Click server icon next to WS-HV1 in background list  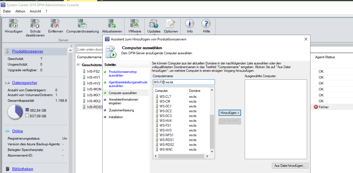click(x=84, y=77)
